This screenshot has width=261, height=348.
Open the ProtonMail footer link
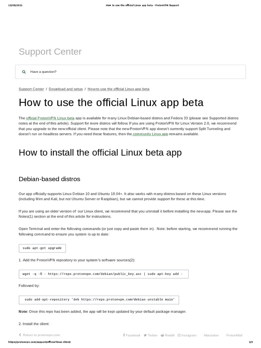tap(234, 335)
